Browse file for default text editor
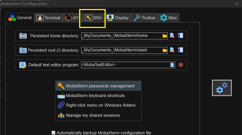This screenshot has height=135, width=242. 172,65
